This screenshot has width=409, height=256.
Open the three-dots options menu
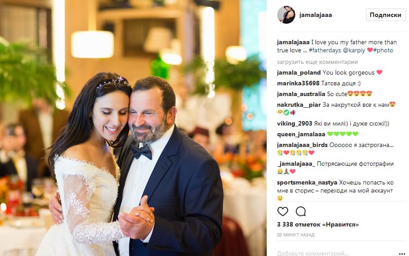(x=402, y=253)
